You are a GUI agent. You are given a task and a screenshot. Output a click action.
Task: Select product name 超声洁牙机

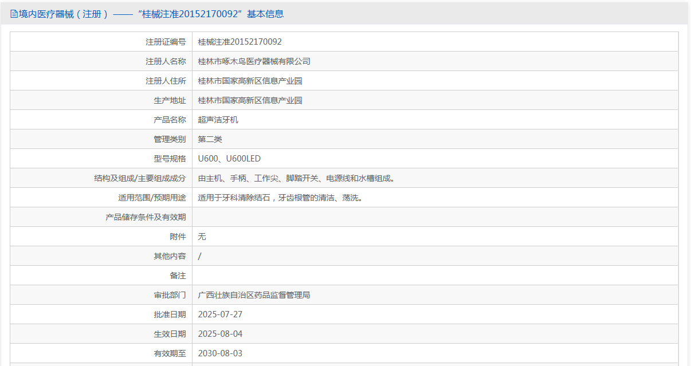coord(218,120)
